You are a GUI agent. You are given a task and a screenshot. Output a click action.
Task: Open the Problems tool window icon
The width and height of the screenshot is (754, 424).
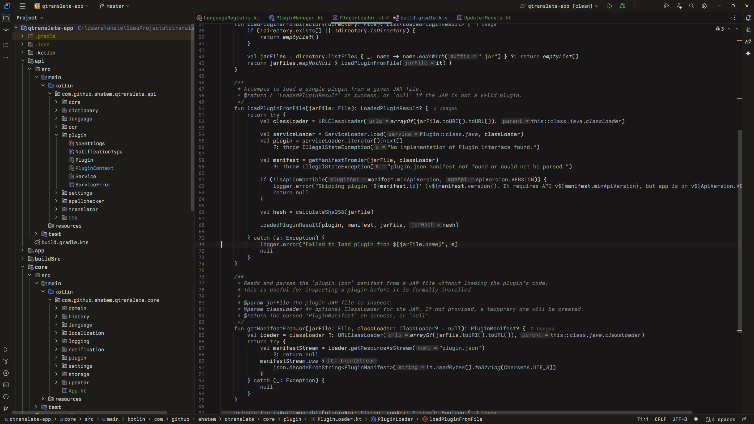point(6,397)
